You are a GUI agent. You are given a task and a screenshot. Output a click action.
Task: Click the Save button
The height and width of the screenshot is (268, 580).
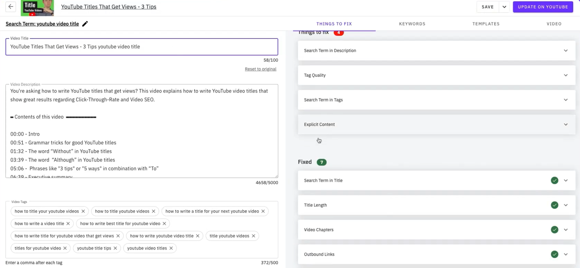coord(488,7)
